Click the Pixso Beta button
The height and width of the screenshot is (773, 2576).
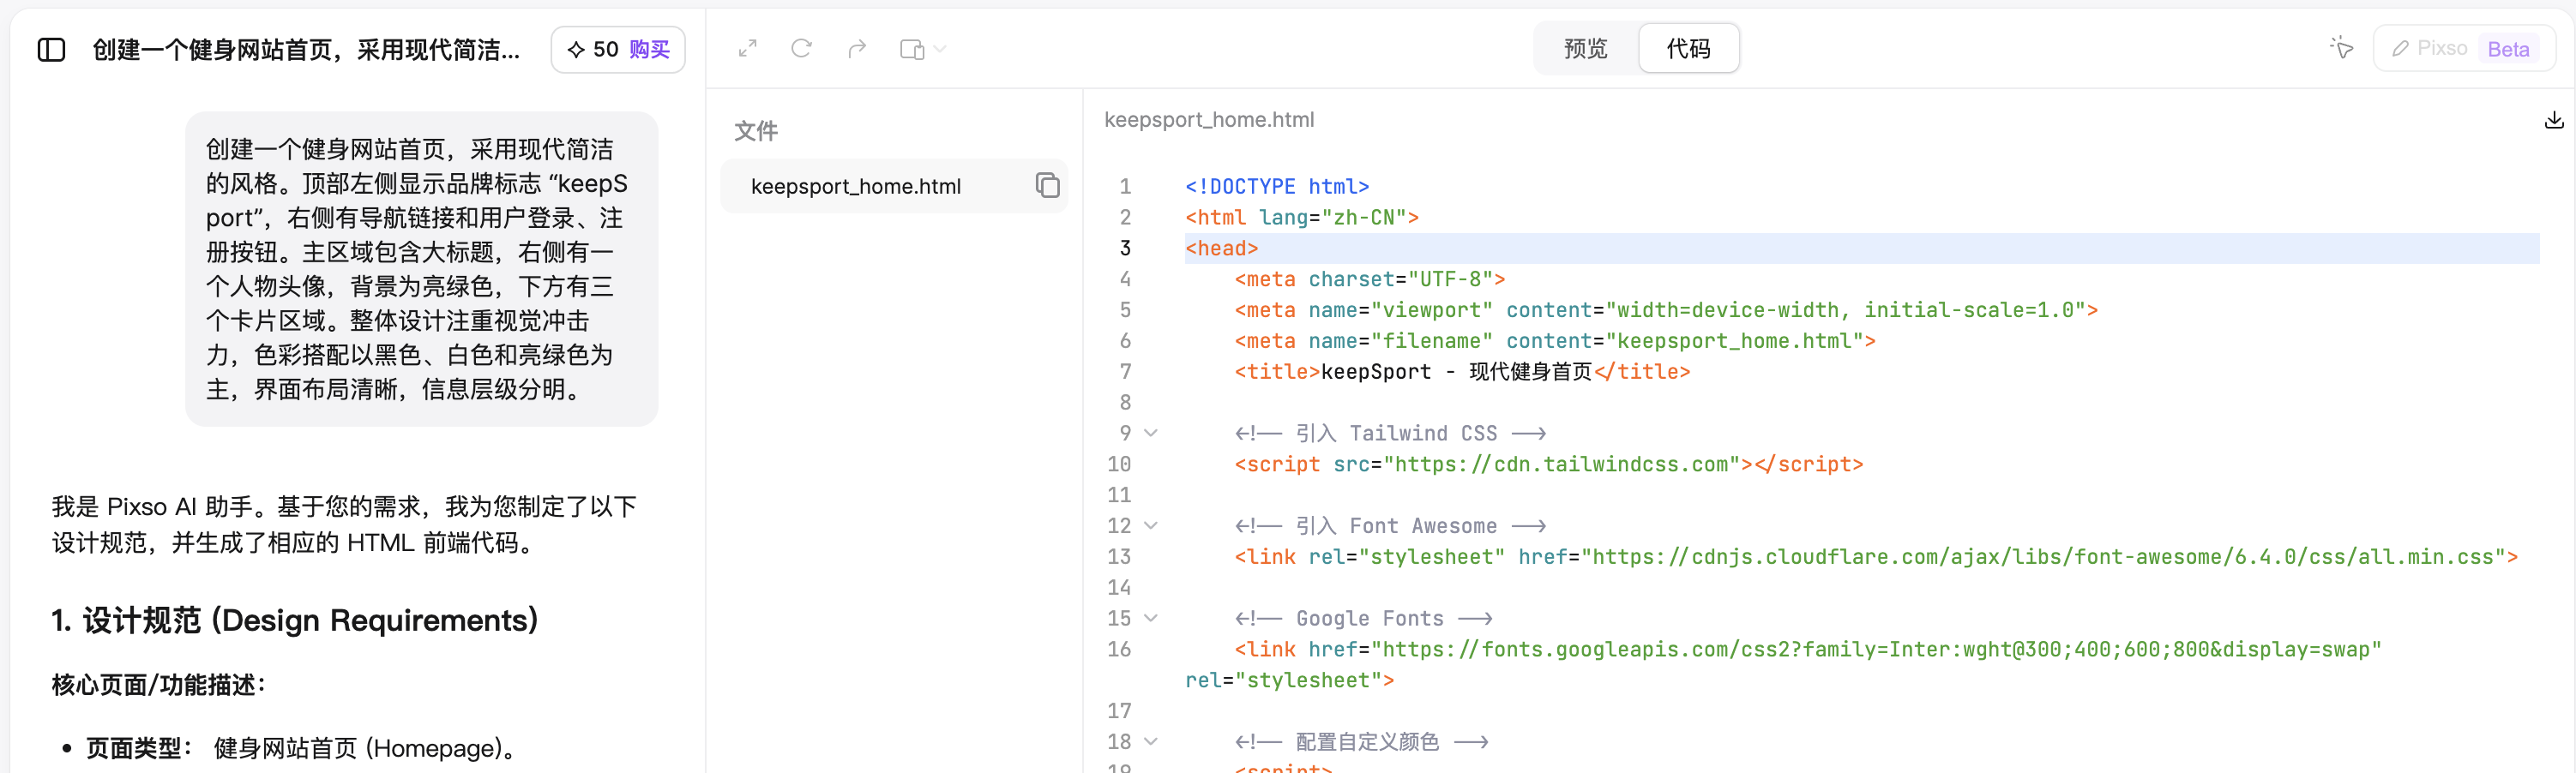2463,48
